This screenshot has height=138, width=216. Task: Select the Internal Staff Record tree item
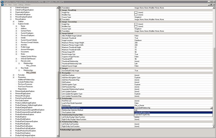point(28,59)
